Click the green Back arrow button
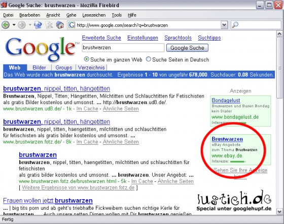 click(6, 25)
